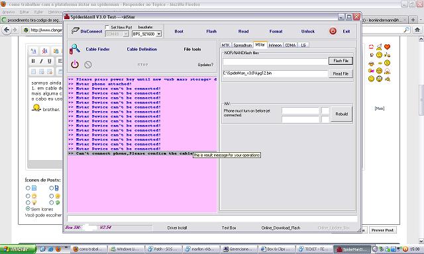Click the Flash File path input field

[275, 62]
